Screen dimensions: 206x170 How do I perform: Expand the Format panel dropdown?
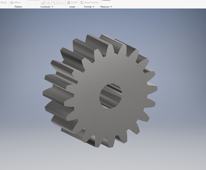pos(94,7)
